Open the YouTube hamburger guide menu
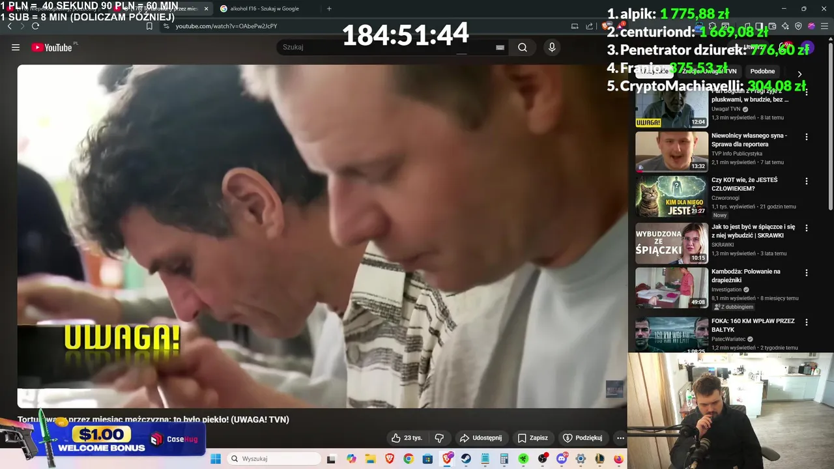 tap(16, 47)
